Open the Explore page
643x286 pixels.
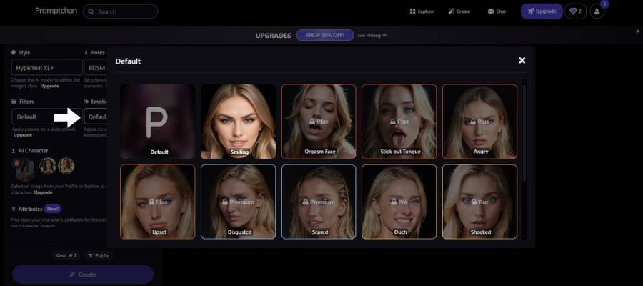[422, 11]
